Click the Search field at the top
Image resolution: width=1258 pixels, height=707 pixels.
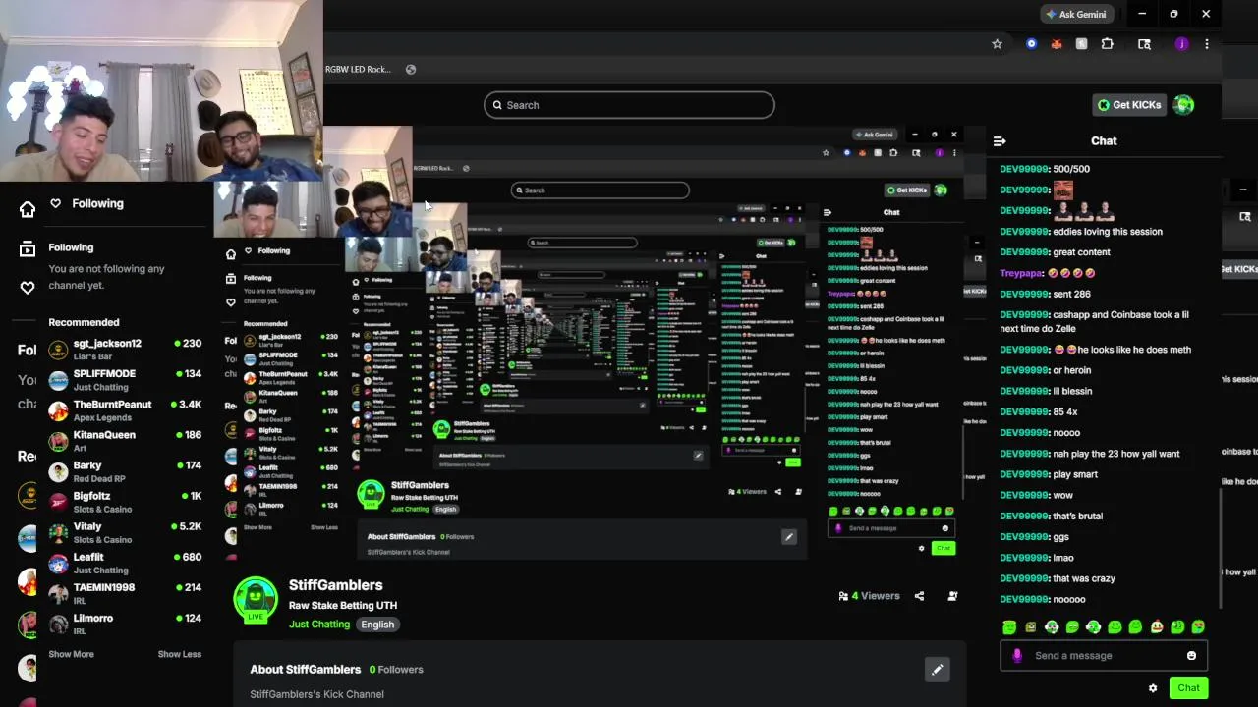pyautogui.click(x=629, y=105)
